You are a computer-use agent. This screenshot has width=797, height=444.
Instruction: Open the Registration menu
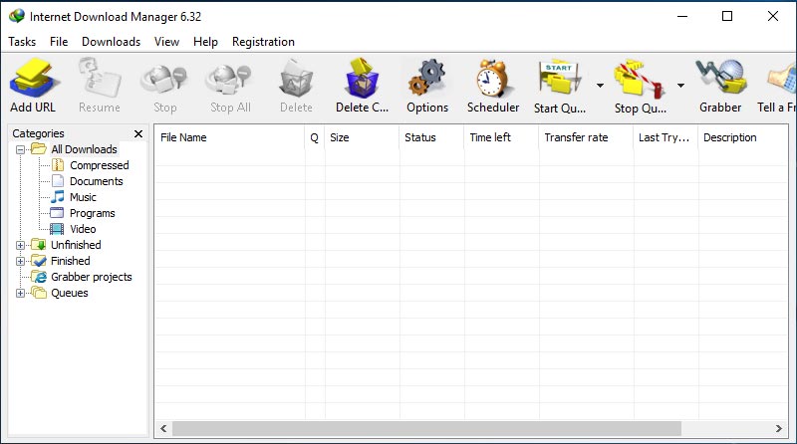pyautogui.click(x=263, y=42)
